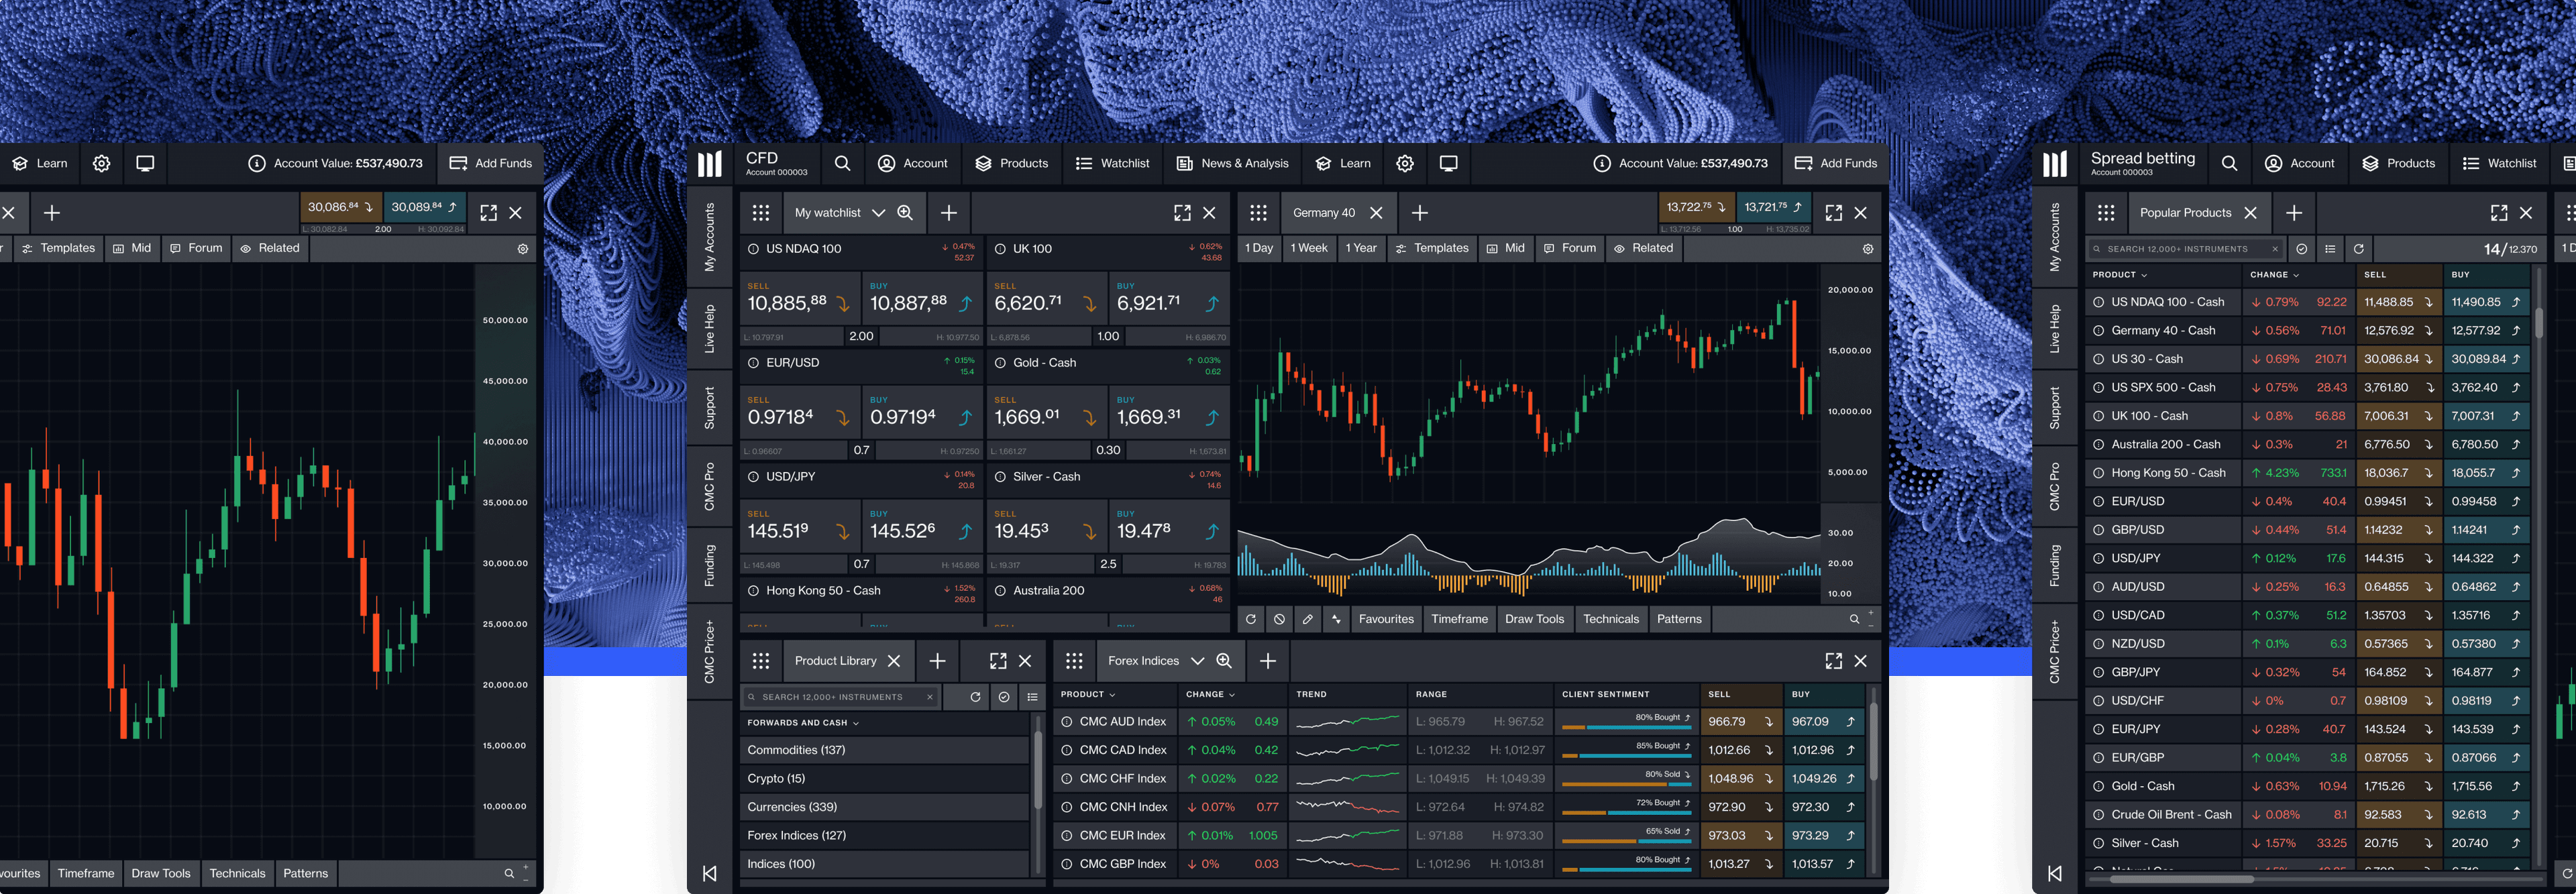Toggle the circle marker beside CMC AUD Index

(x=1066, y=721)
